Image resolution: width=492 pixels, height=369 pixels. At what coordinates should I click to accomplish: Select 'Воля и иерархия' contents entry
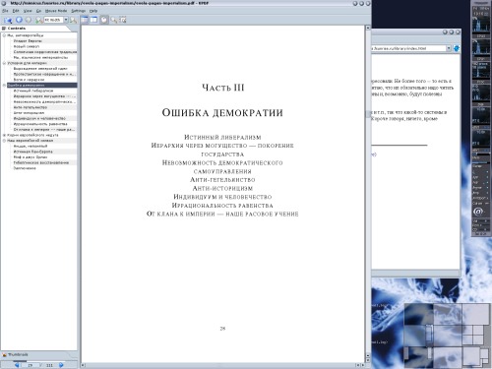[x=29, y=80]
